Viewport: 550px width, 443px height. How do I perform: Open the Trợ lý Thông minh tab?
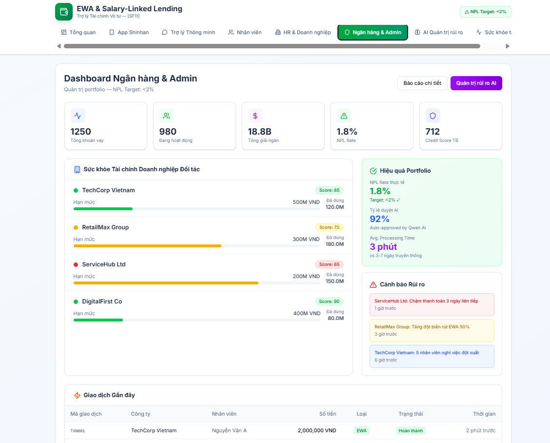coord(188,32)
